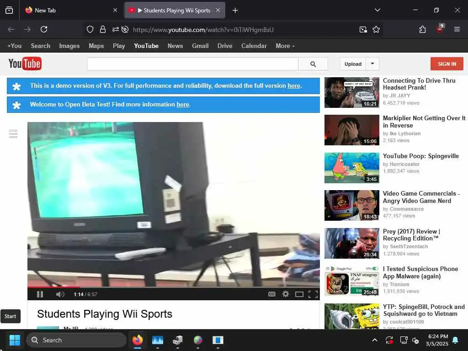The width and height of the screenshot is (468, 351).
Task: Click Firefox icon in taskbar
Action: [x=137, y=340]
